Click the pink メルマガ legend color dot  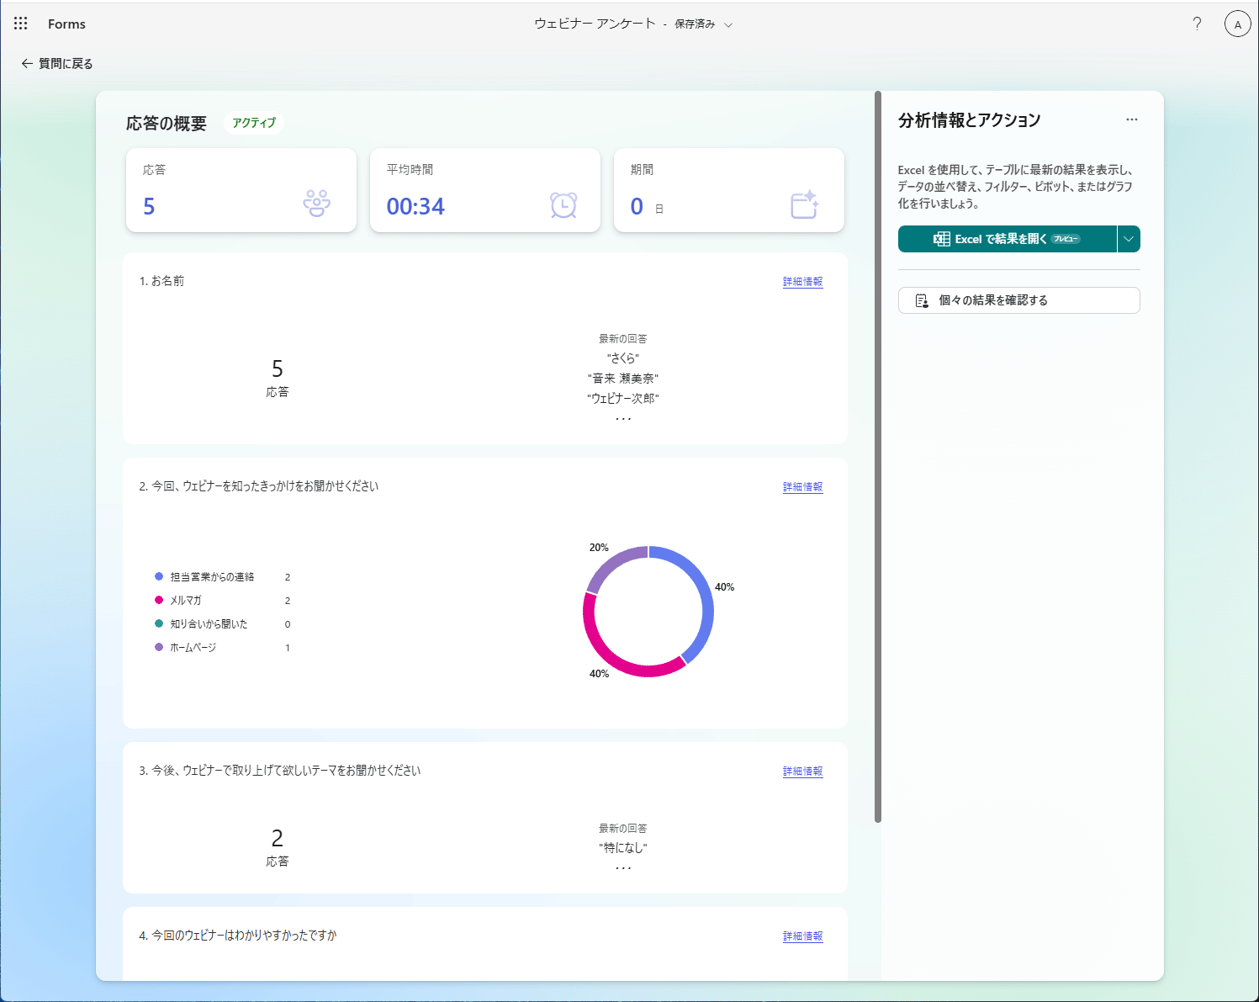pos(159,600)
